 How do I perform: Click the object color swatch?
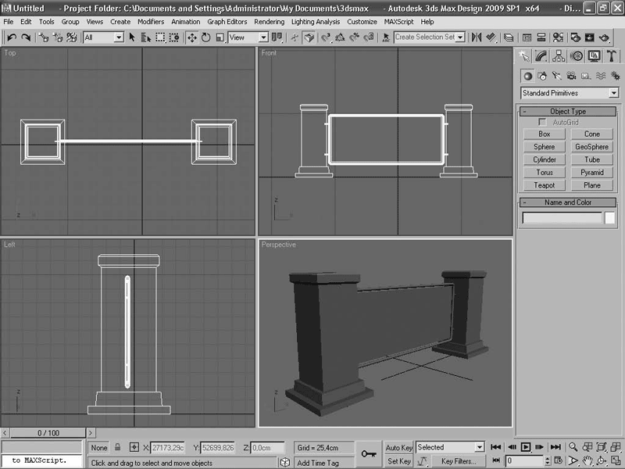click(x=610, y=218)
